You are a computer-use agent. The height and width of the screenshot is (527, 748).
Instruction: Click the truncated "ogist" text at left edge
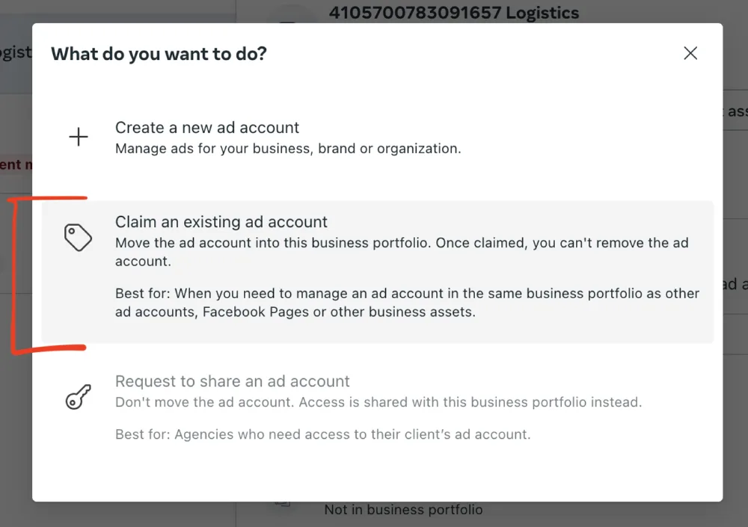point(16,53)
